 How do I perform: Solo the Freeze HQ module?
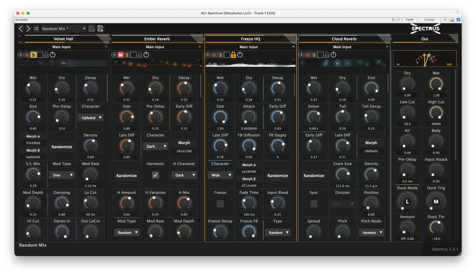point(220,55)
